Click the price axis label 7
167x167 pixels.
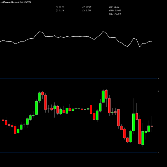[x=158, y=79]
